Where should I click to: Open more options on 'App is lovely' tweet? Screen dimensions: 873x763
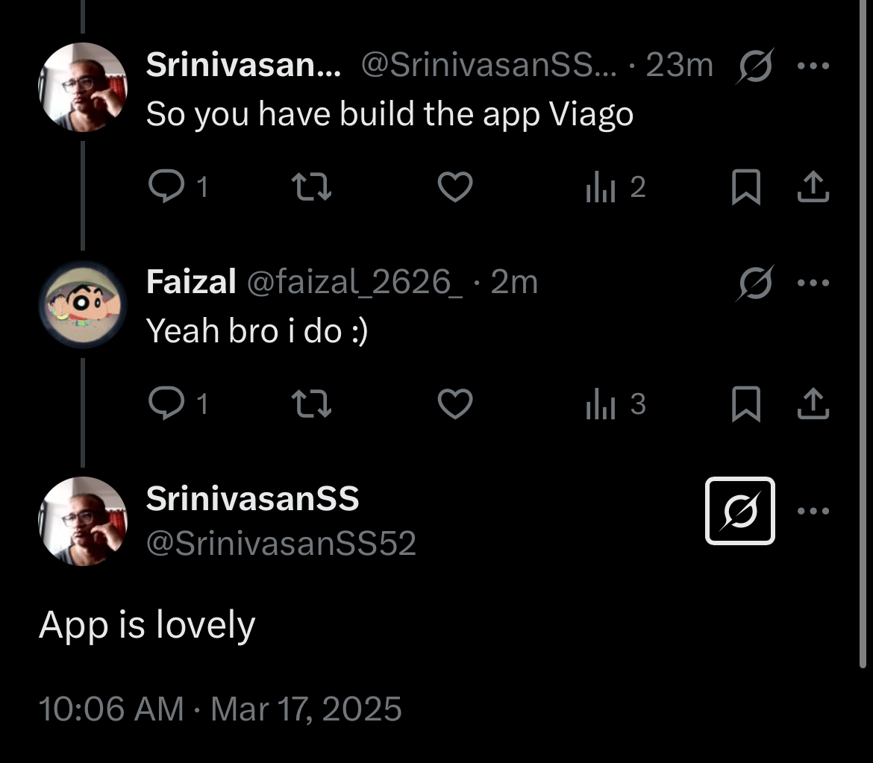813,511
